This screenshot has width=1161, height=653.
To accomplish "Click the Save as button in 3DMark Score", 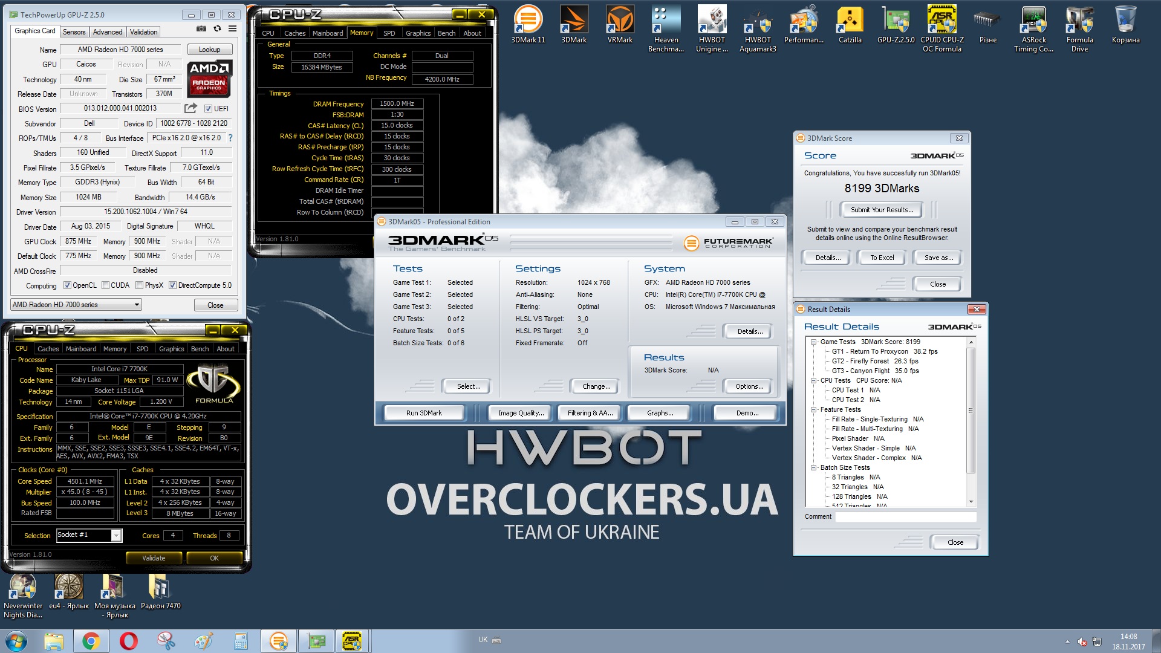I will point(938,258).
